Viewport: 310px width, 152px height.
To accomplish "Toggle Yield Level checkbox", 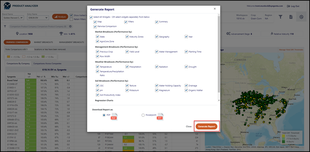I will [x=127, y=52].
